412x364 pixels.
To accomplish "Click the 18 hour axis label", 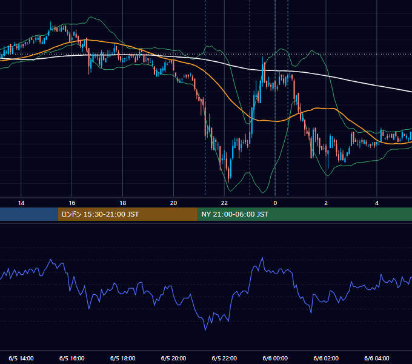I will point(123,203).
